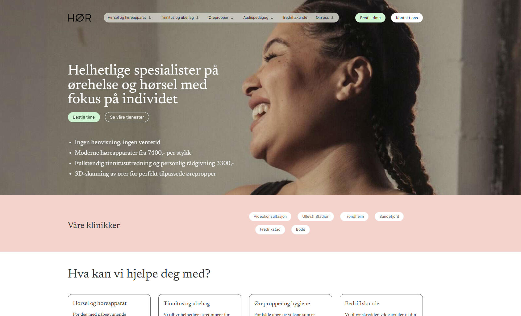Image resolution: width=521 pixels, height=316 pixels.
Task: Expand the Ørepropper dropdown arrow
Action: tap(232, 18)
